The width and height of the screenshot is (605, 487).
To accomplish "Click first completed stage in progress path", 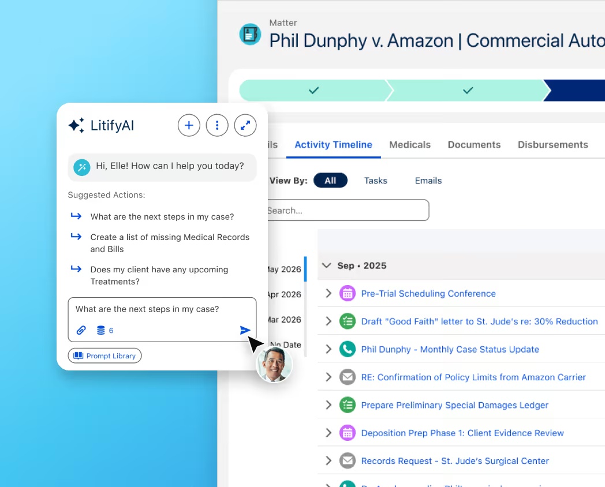I will (x=313, y=91).
